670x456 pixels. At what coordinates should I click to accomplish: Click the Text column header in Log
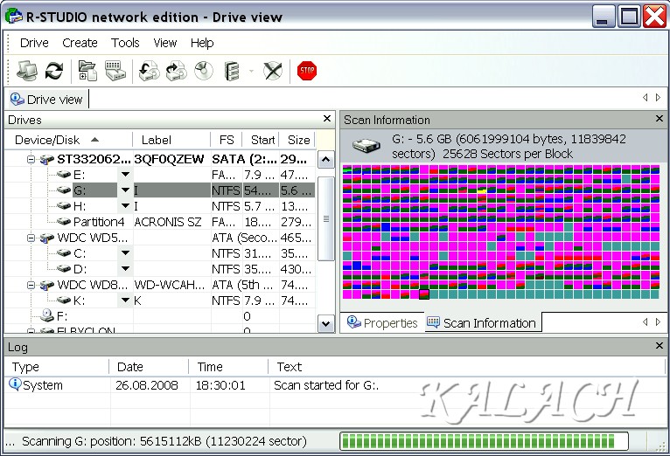point(466,366)
